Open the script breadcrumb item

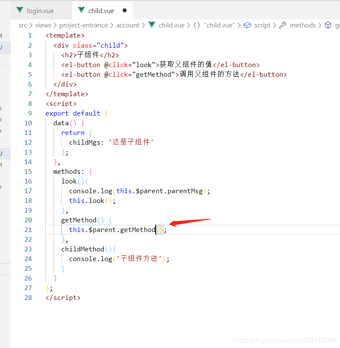[262, 25]
